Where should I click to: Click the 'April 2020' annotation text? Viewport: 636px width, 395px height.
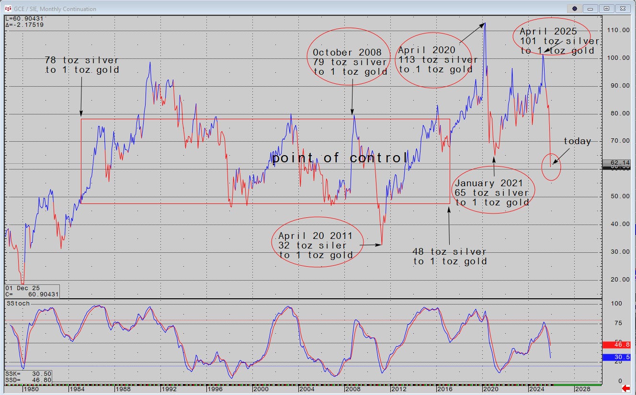click(x=427, y=50)
